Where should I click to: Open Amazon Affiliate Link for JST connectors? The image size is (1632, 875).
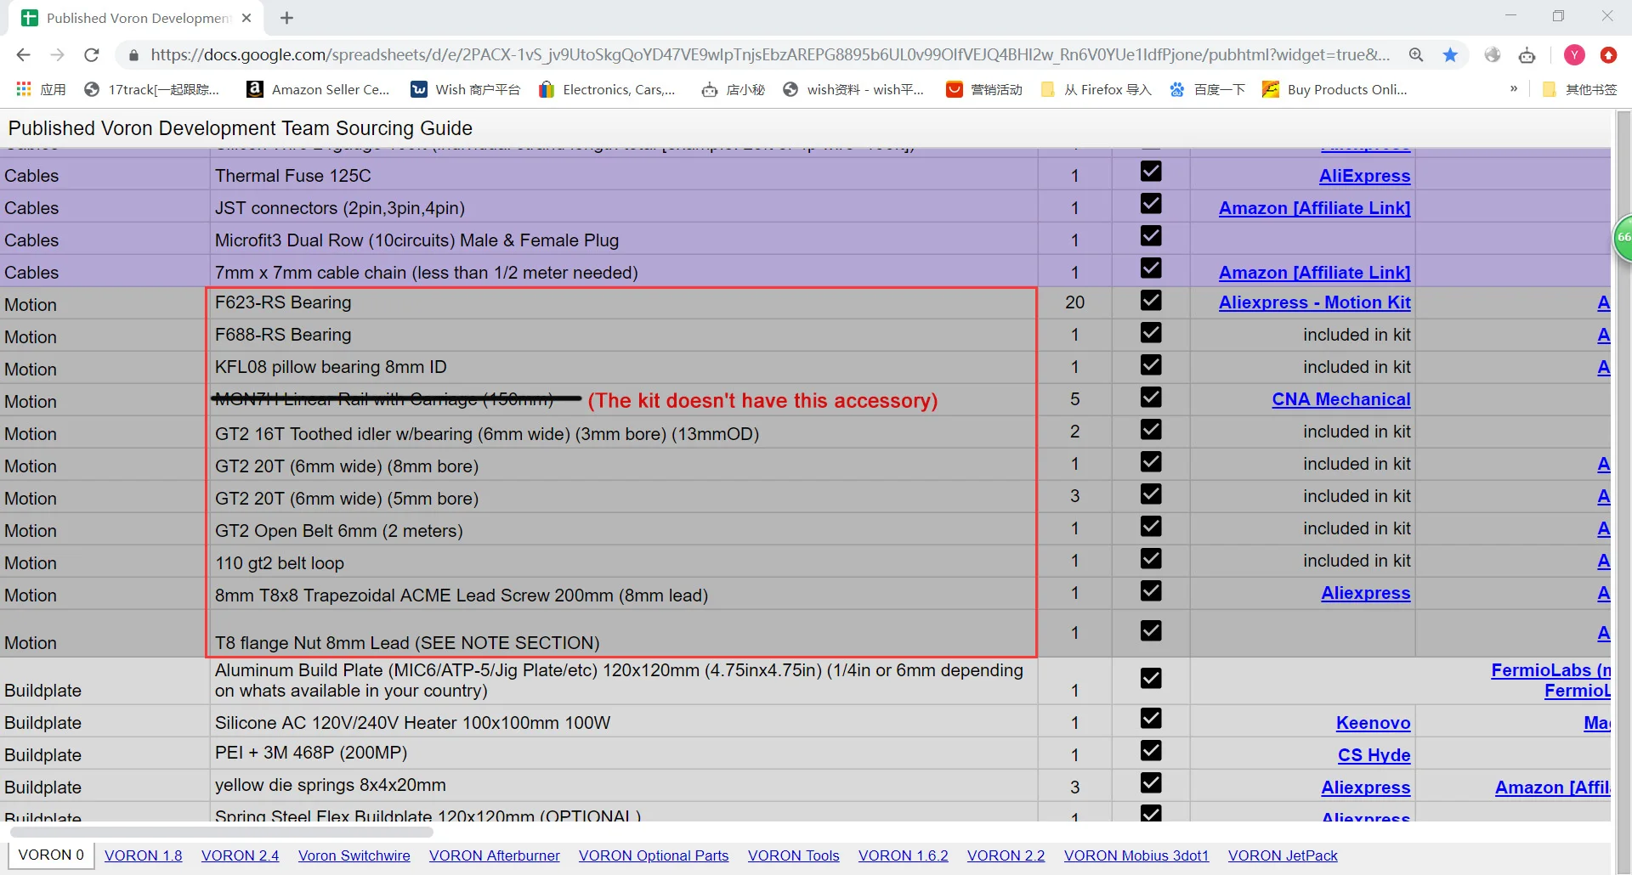coord(1314,208)
